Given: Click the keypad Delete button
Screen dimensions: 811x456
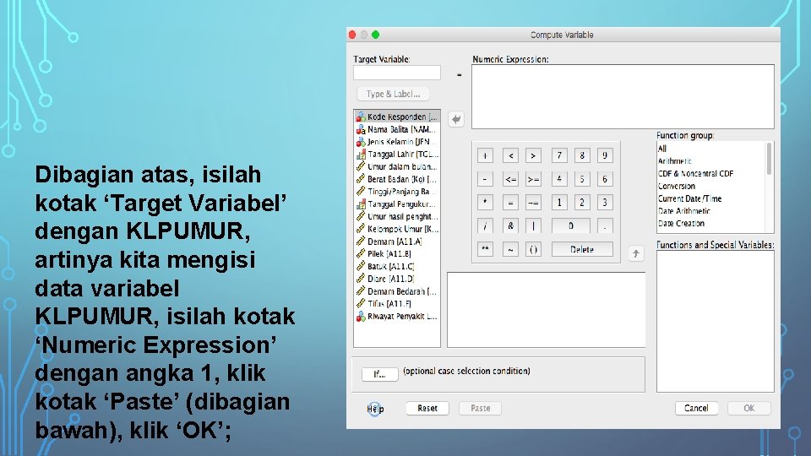Looking at the screenshot, I should click(582, 249).
